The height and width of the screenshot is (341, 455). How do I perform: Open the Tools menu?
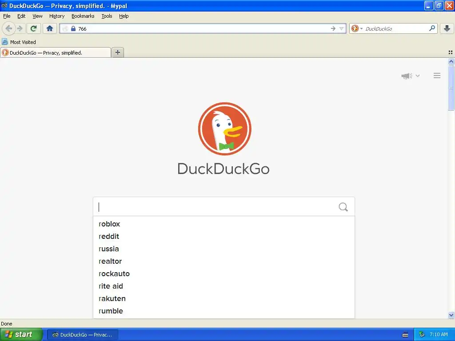coord(107,16)
